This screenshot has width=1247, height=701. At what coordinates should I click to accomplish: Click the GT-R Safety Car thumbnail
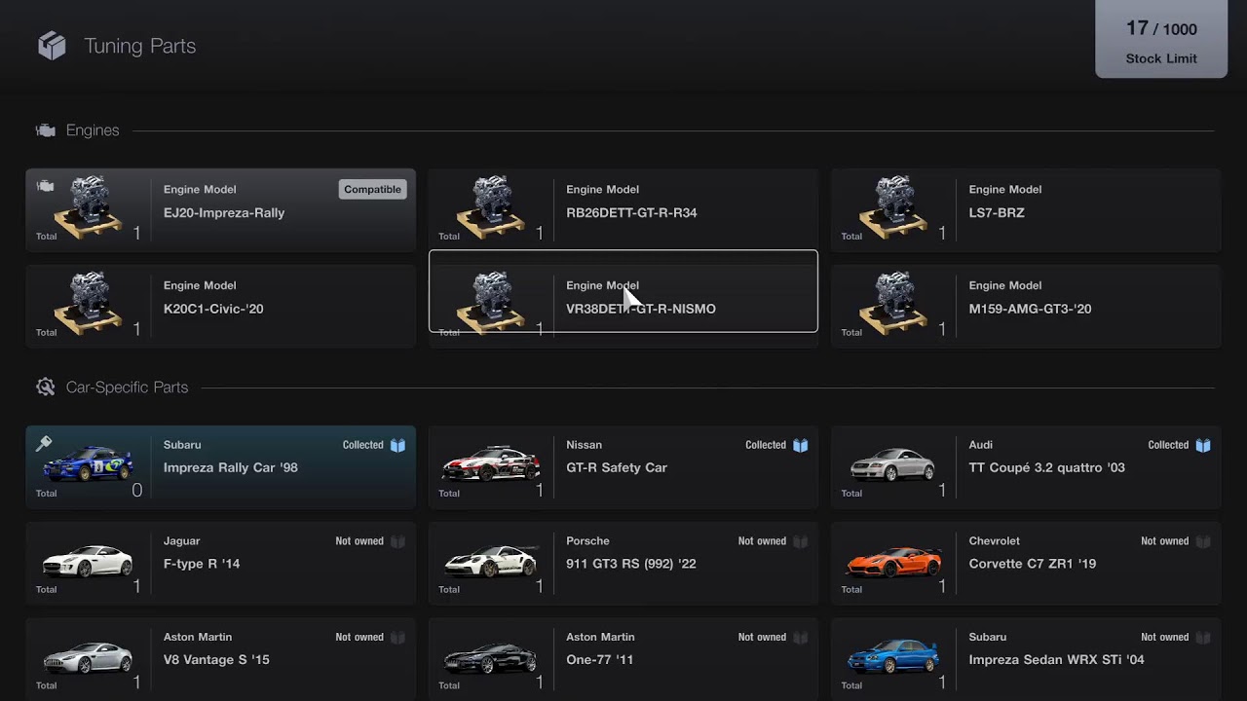coord(491,464)
